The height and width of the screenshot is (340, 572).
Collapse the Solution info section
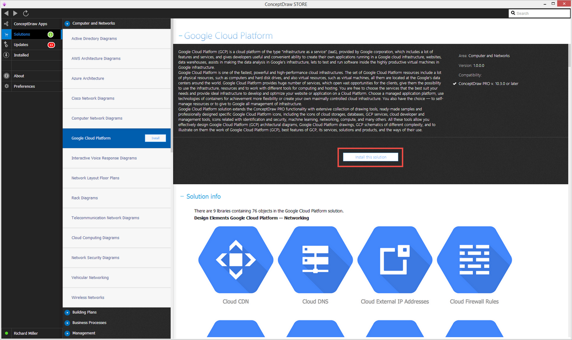(x=182, y=197)
